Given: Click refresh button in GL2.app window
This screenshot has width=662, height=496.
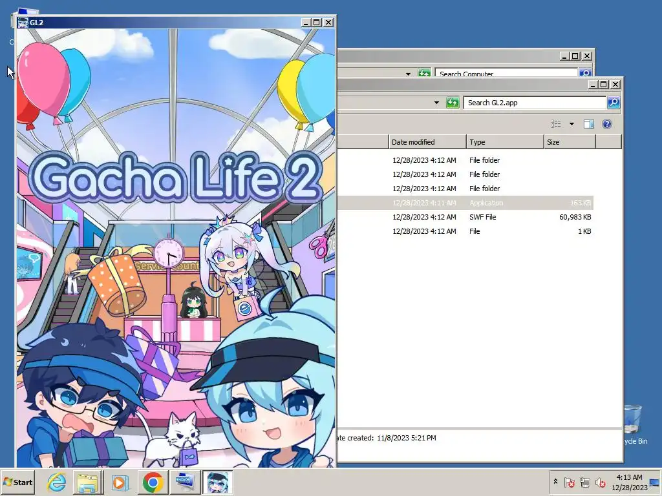Looking at the screenshot, I should pyautogui.click(x=453, y=103).
